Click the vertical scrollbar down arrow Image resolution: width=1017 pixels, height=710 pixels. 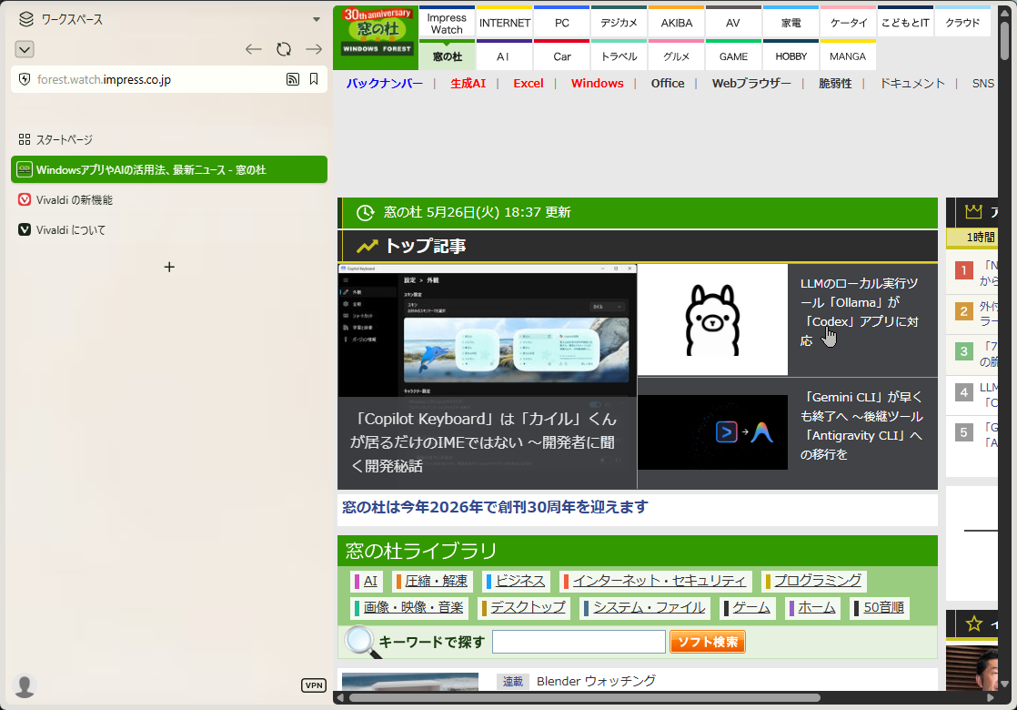click(x=1004, y=684)
